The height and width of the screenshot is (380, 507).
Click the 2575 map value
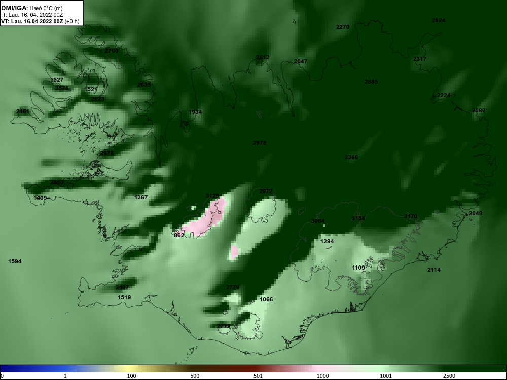[x=62, y=88]
